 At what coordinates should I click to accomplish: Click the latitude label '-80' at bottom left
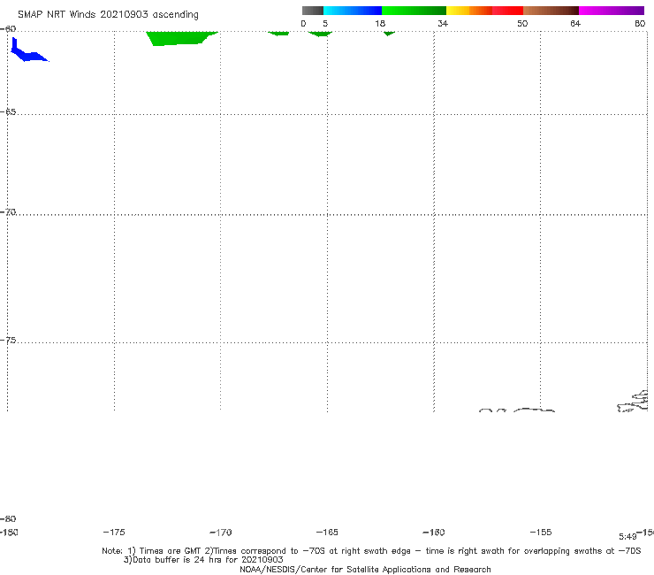8,518
